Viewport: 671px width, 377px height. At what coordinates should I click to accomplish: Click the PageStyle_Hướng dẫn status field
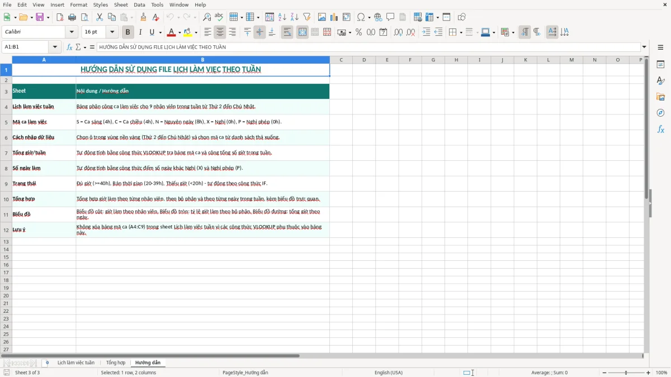pos(245,373)
